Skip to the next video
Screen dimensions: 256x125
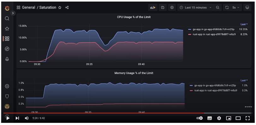click(x=17, y=118)
